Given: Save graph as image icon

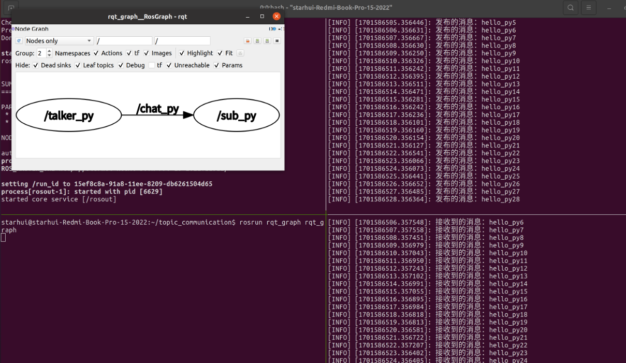Looking at the screenshot, I should (x=277, y=41).
